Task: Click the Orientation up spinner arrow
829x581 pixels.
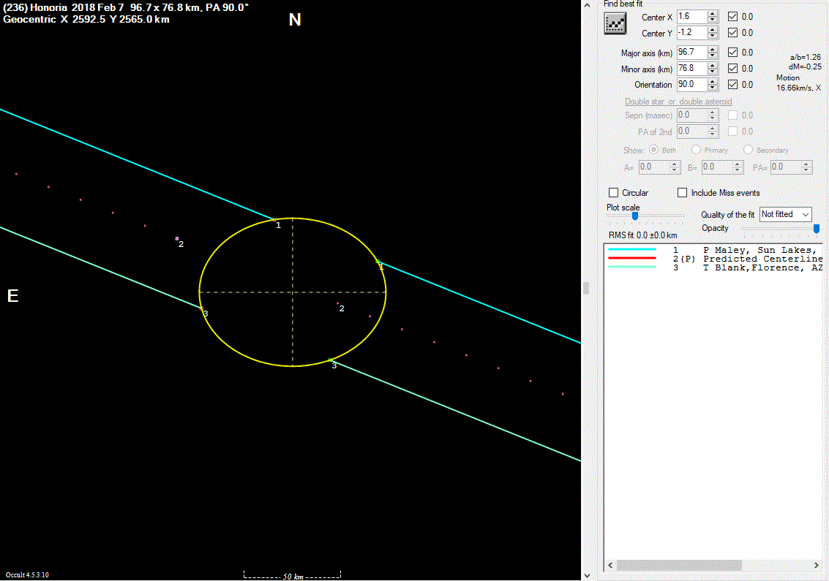Action: [713, 81]
